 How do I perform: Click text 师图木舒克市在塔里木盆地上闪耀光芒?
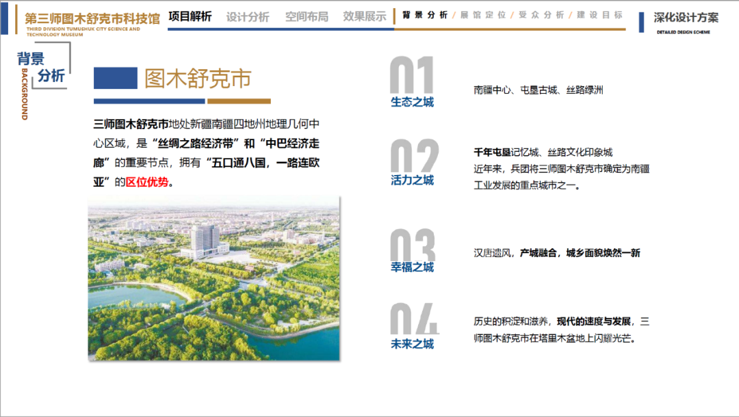click(x=555, y=338)
